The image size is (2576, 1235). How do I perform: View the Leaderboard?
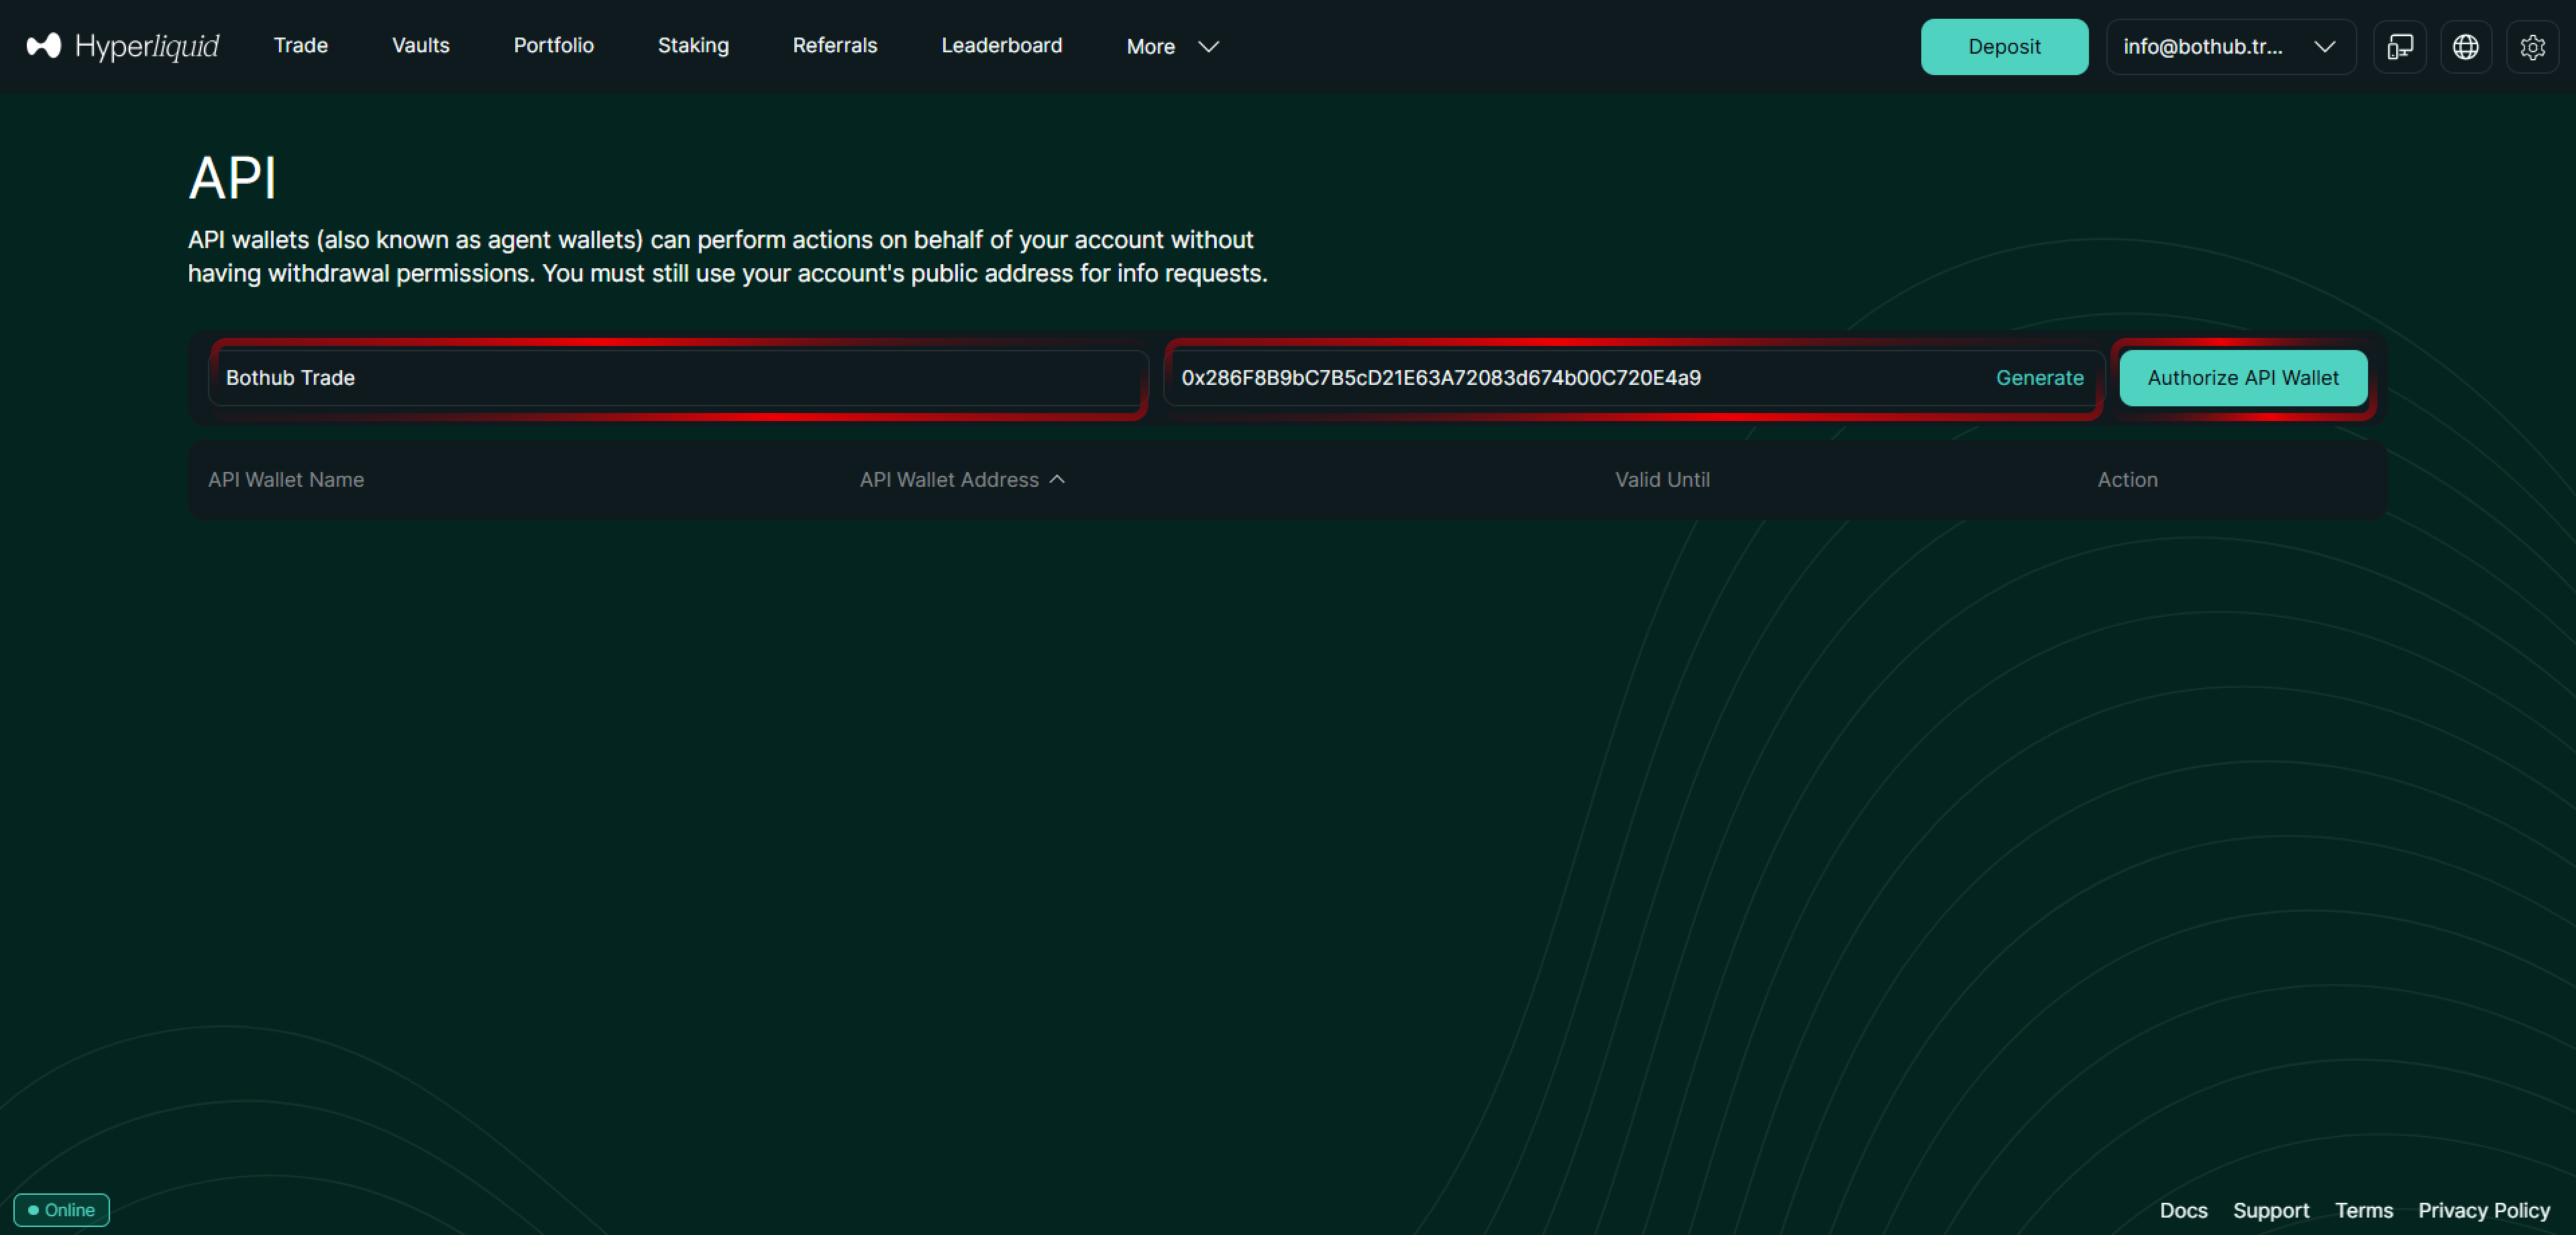click(x=1001, y=46)
